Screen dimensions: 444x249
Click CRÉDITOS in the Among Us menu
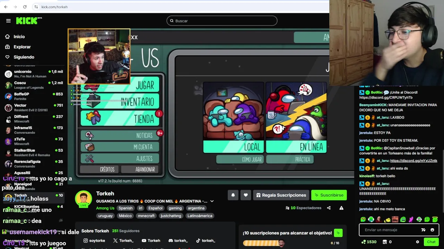coord(100,169)
